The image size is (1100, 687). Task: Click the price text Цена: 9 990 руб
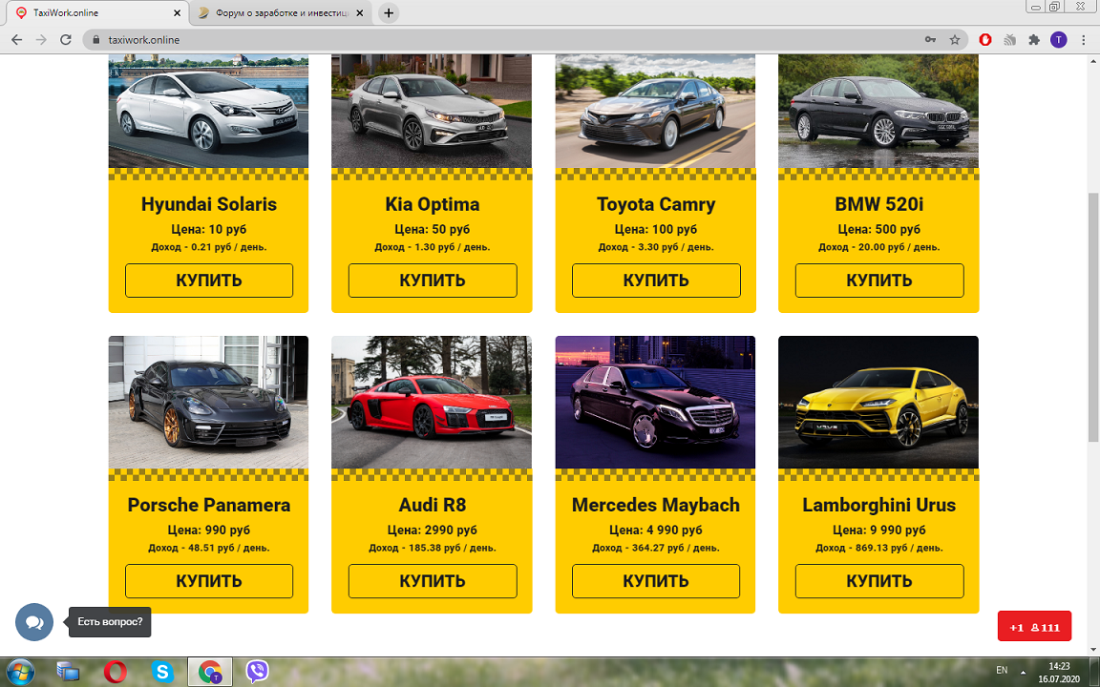pos(879,530)
